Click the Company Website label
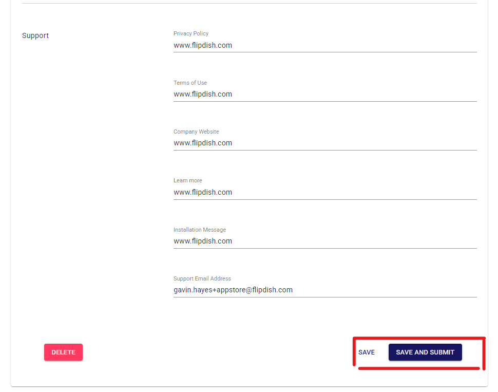Viewport: 498px width, 392px height. (x=196, y=132)
